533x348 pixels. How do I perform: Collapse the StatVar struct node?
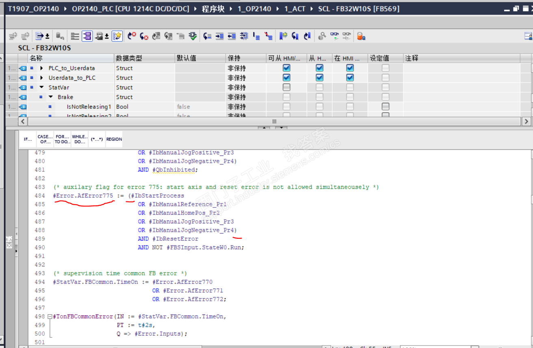pos(41,87)
